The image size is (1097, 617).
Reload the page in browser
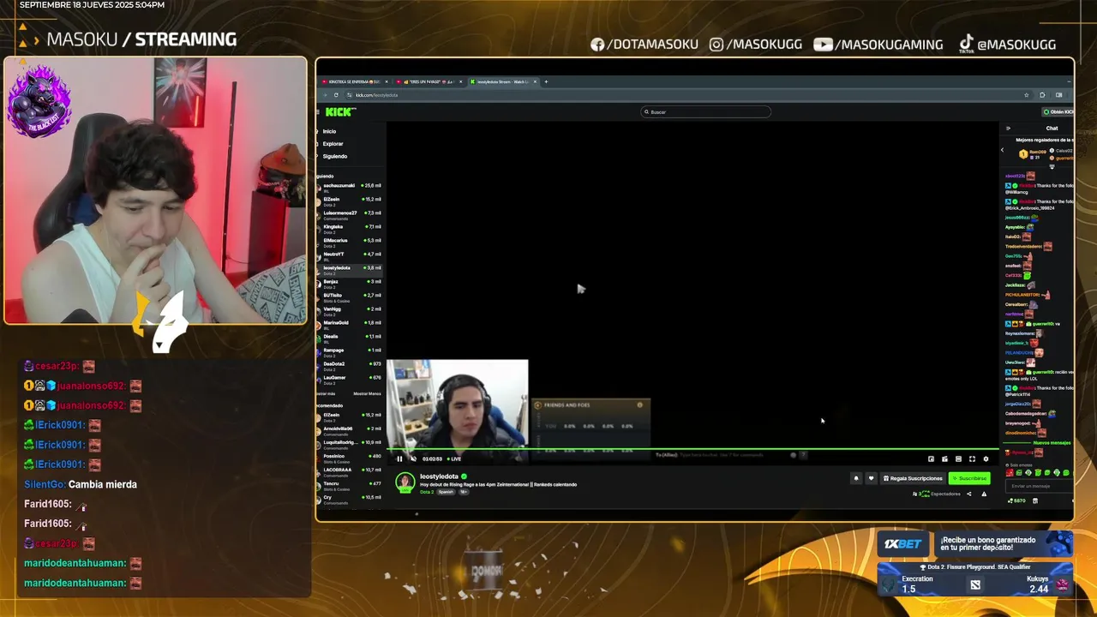(x=336, y=95)
